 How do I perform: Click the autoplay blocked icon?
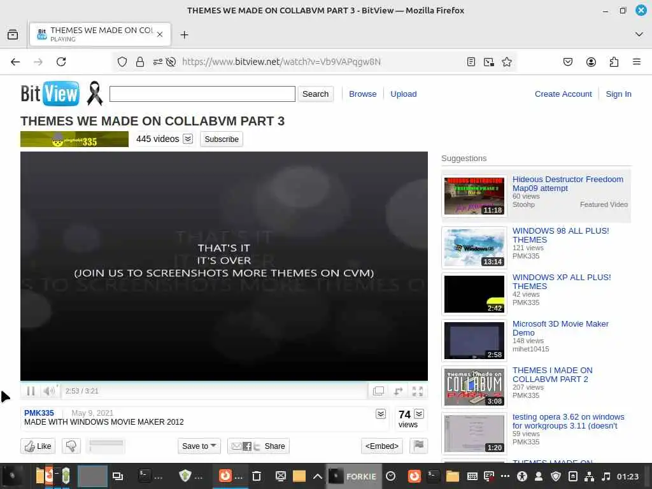(171, 62)
